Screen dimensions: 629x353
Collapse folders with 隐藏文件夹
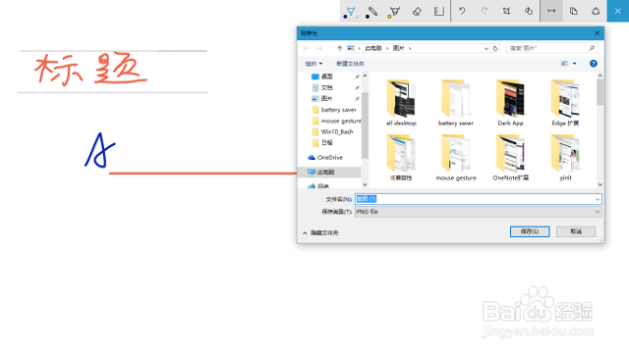[x=320, y=232]
